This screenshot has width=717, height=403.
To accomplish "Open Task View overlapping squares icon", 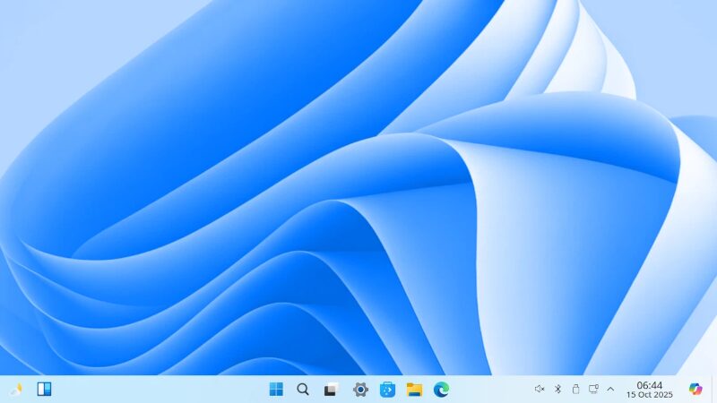I will tap(332, 390).
